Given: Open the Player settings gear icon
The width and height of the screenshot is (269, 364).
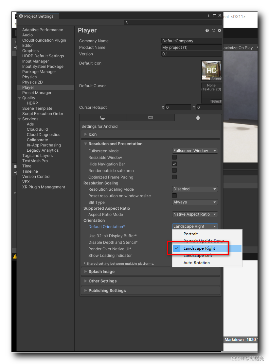Looking at the screenshot, I should pyautogui.click(x=219, y=30).
